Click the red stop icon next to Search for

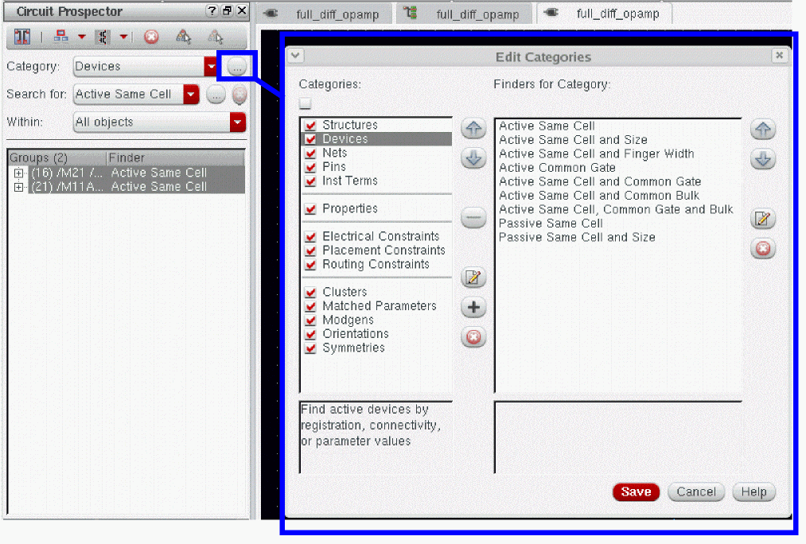(239, 95)
